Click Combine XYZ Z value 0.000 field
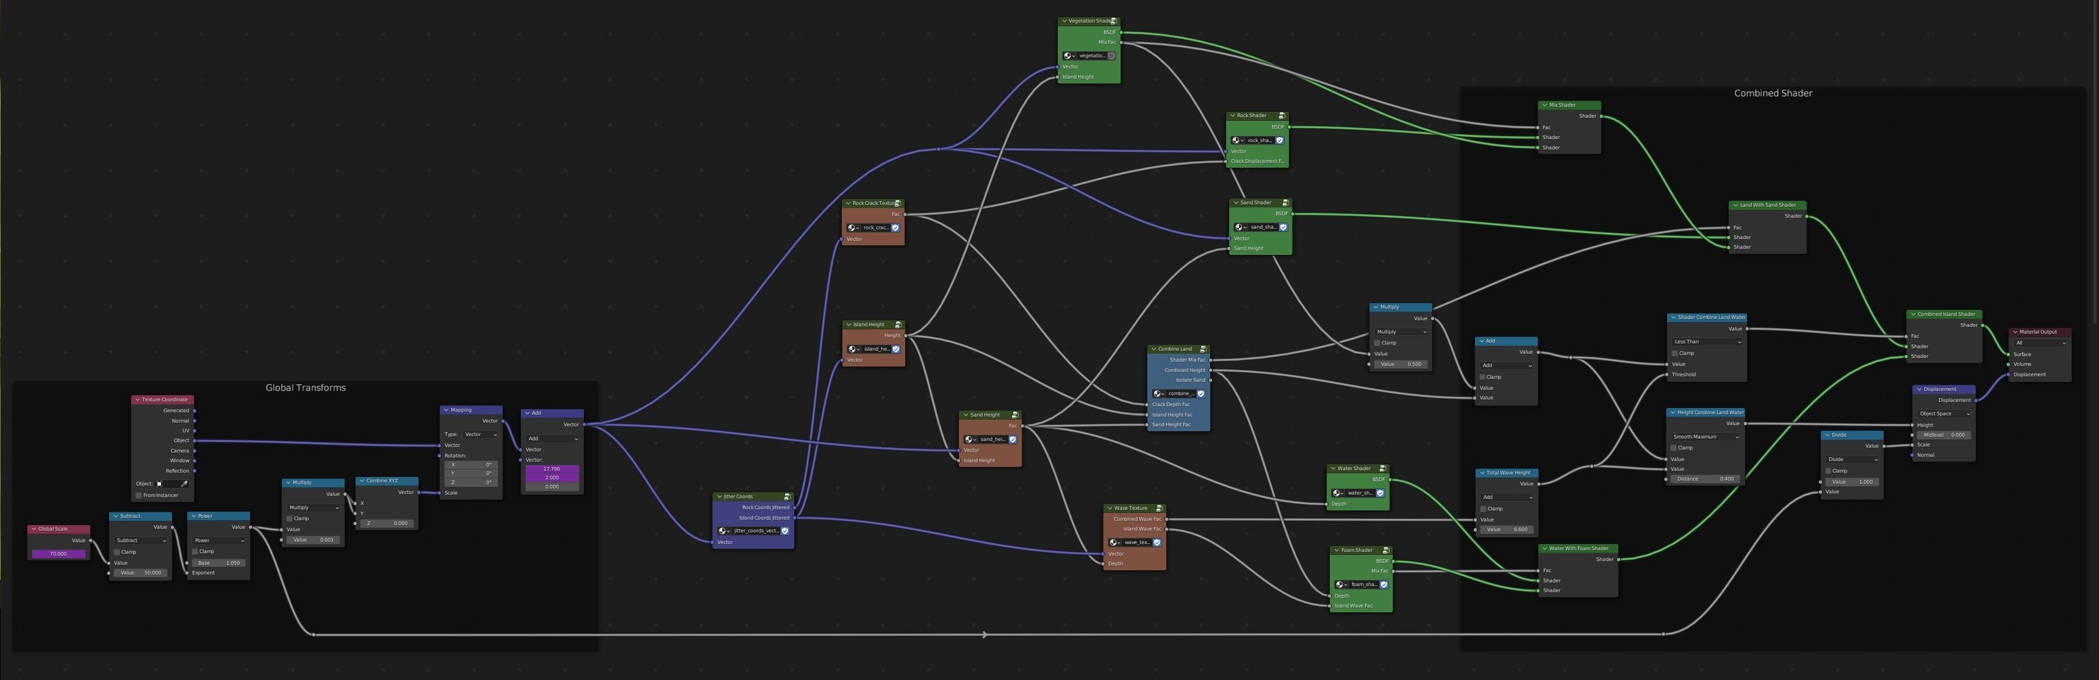 (x=386, y=524)
